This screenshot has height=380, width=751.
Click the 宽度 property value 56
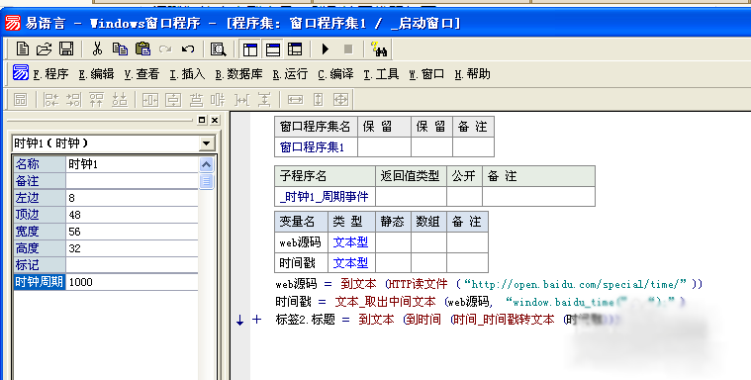coord(132,232)
